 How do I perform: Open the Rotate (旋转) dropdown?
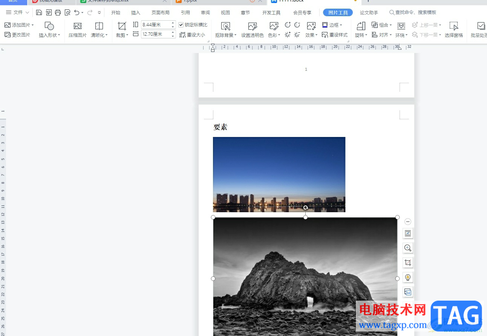361,35
